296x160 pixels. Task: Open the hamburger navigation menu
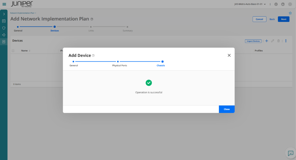click(4, 4)
